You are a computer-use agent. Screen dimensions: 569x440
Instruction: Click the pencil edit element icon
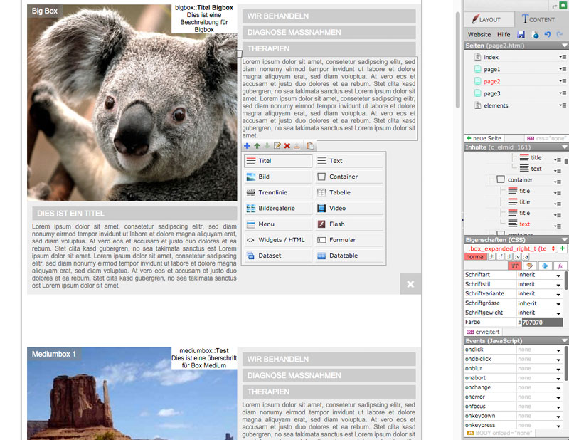277,146
